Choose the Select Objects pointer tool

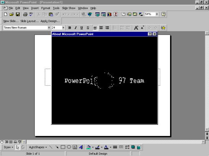17,147
